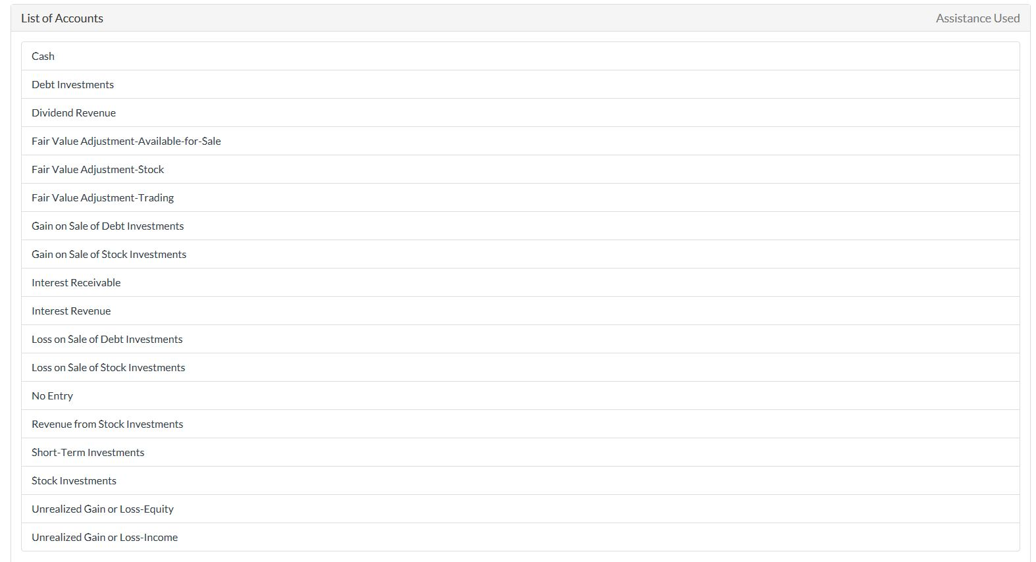Screen dimensions: 1036x562
Task: Pick the Interest Receivable account
Action: 76,282
